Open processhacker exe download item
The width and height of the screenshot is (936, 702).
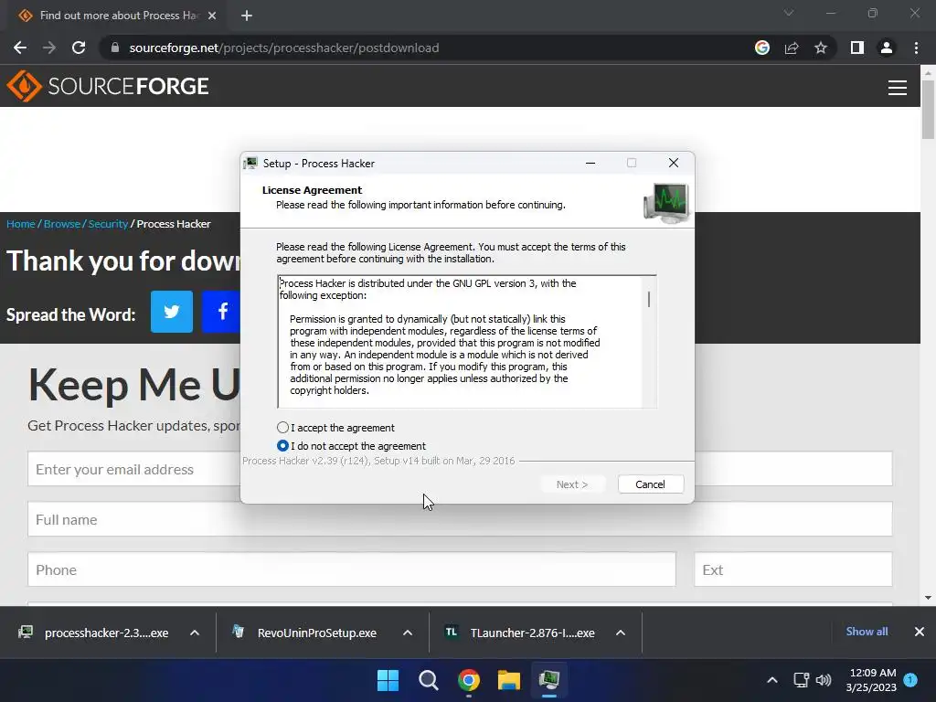click(95, 633)
